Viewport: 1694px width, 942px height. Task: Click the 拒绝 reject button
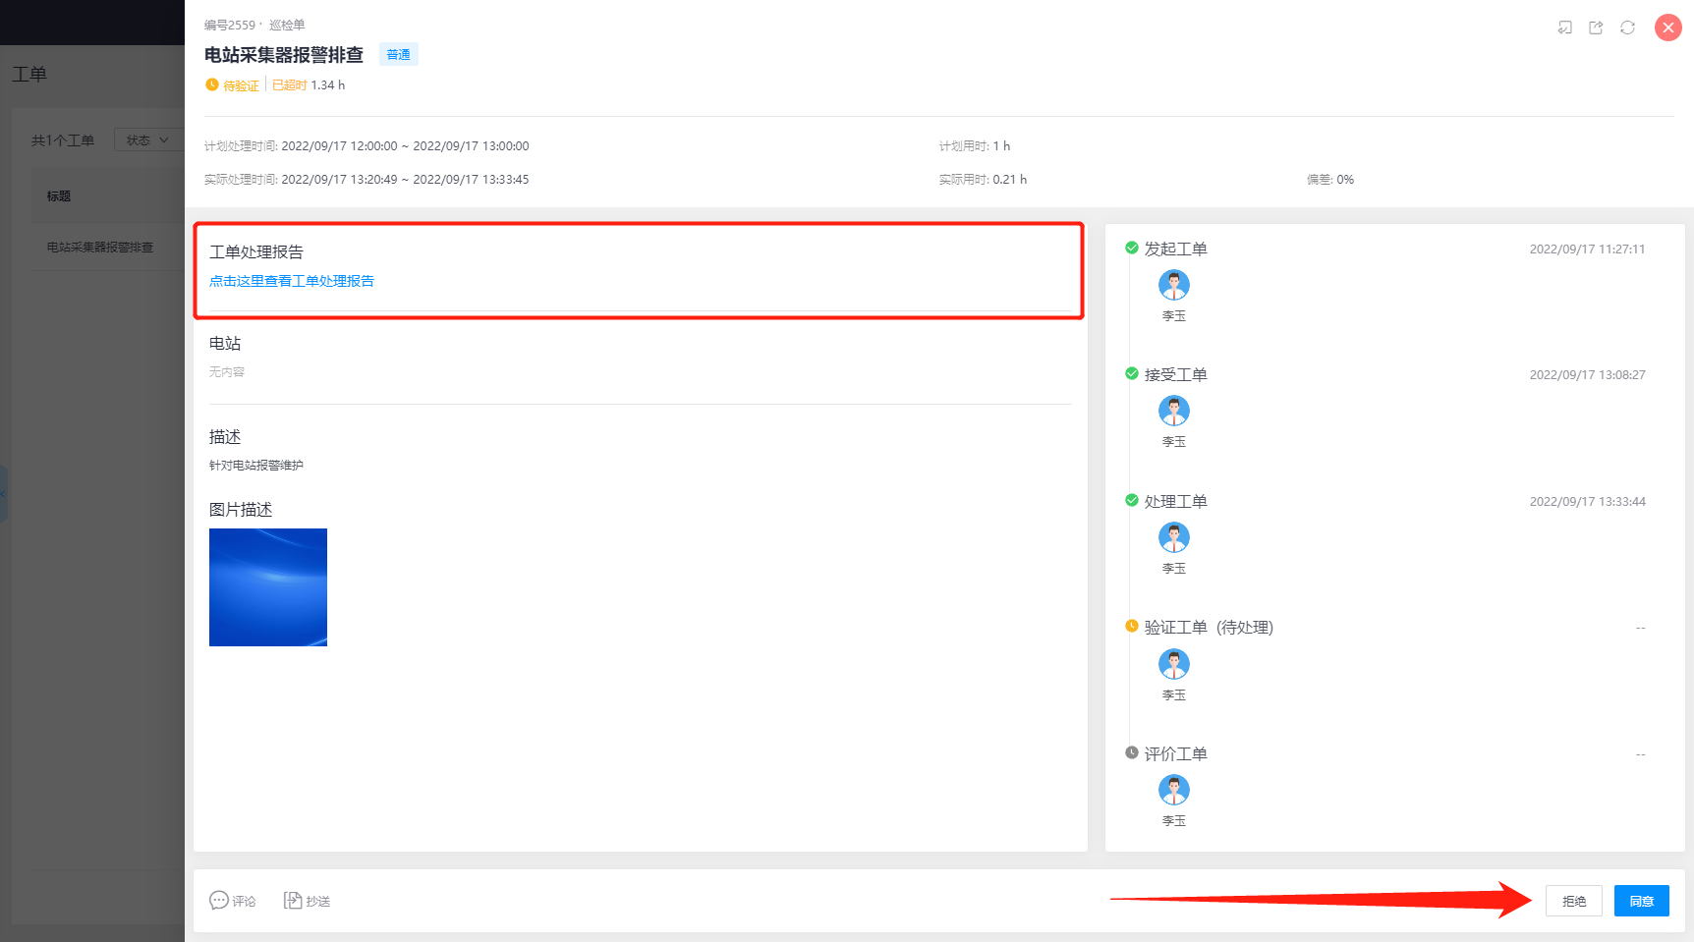pos(1573,901)
